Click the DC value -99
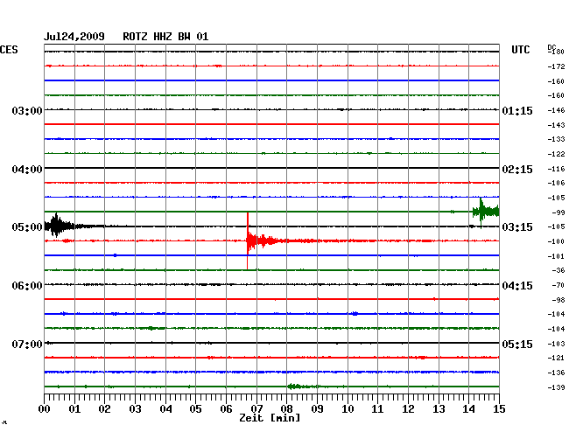 [x=558, y=213]
